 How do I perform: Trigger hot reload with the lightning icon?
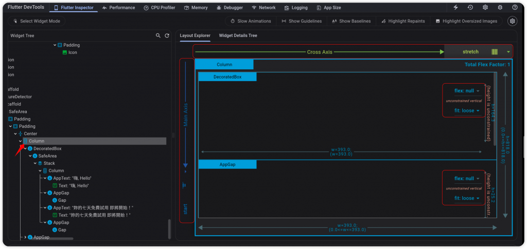click(x=456, y=7)
